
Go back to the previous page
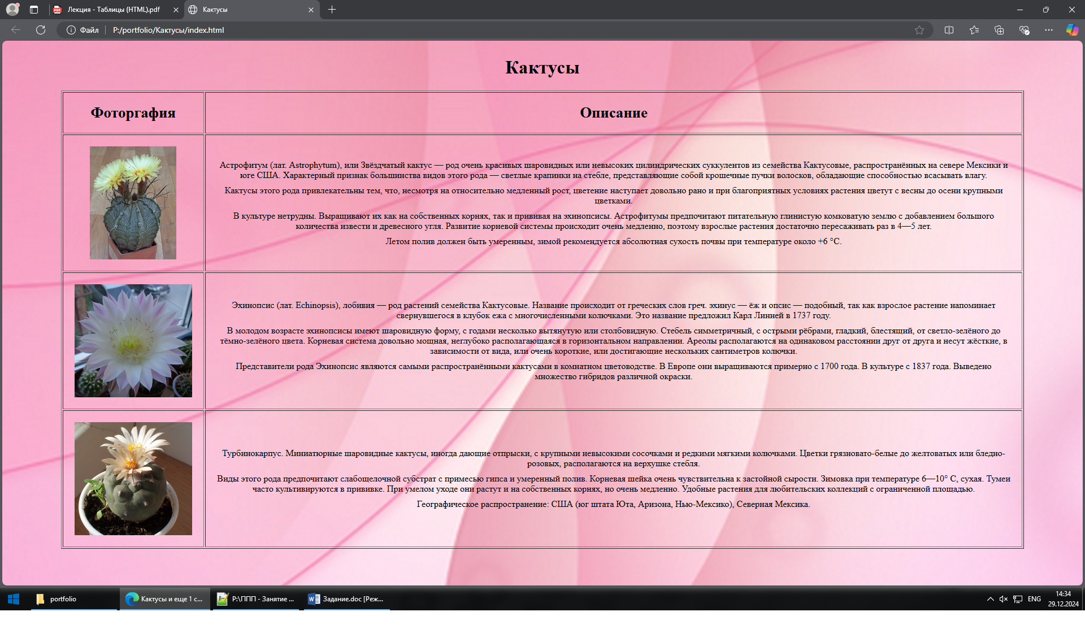(16, 30)
